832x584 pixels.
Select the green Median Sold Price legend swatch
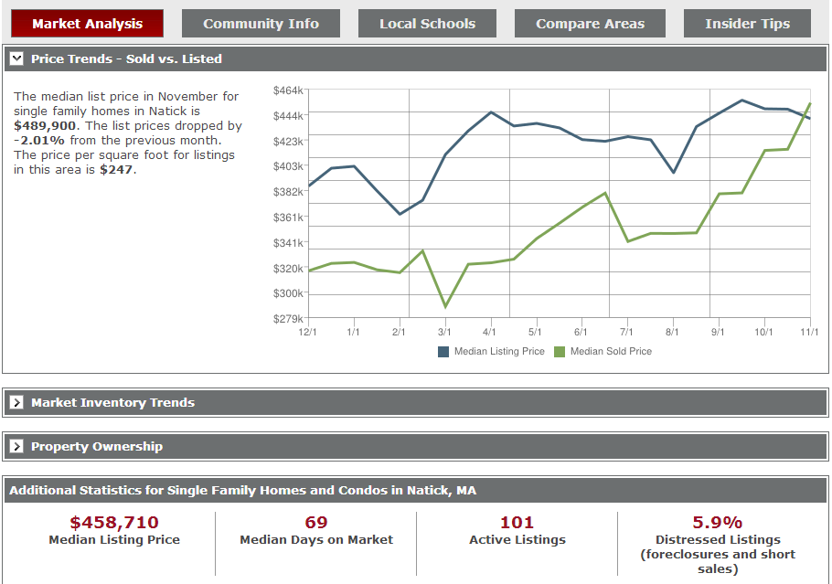point(562,351)
